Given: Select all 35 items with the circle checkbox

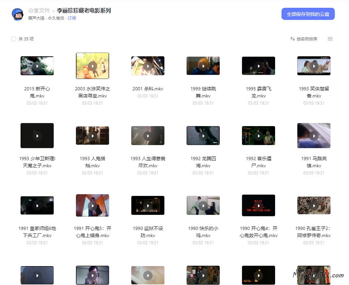Looking at the screenshot, I should pyautogui.click(x=13, y=39).
